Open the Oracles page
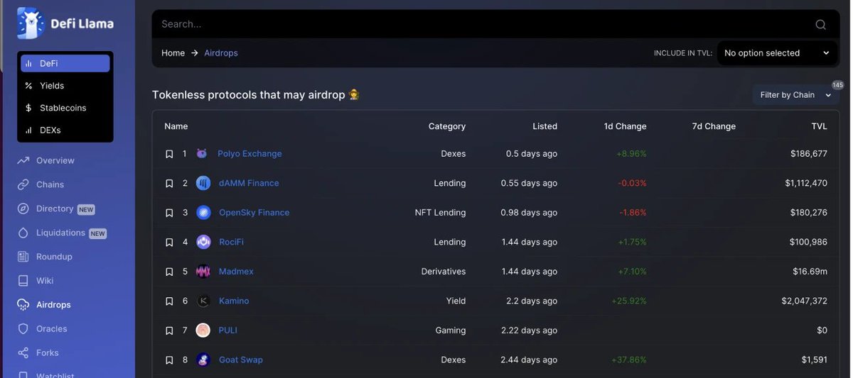The image size is (853, 378). [52, 329]
